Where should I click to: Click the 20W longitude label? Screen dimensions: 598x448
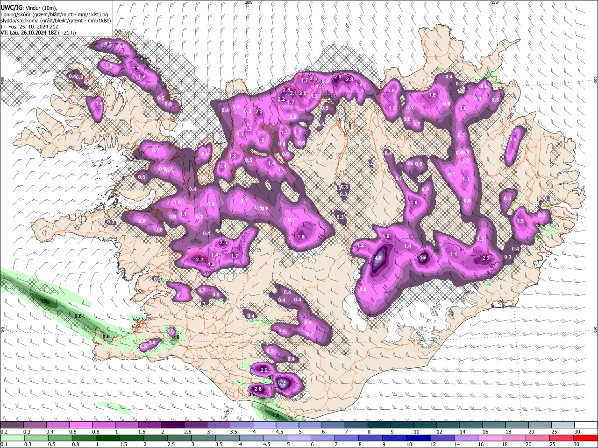click(x=249, y=2)
